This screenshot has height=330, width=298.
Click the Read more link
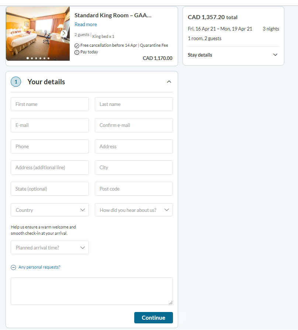[86, 24]
